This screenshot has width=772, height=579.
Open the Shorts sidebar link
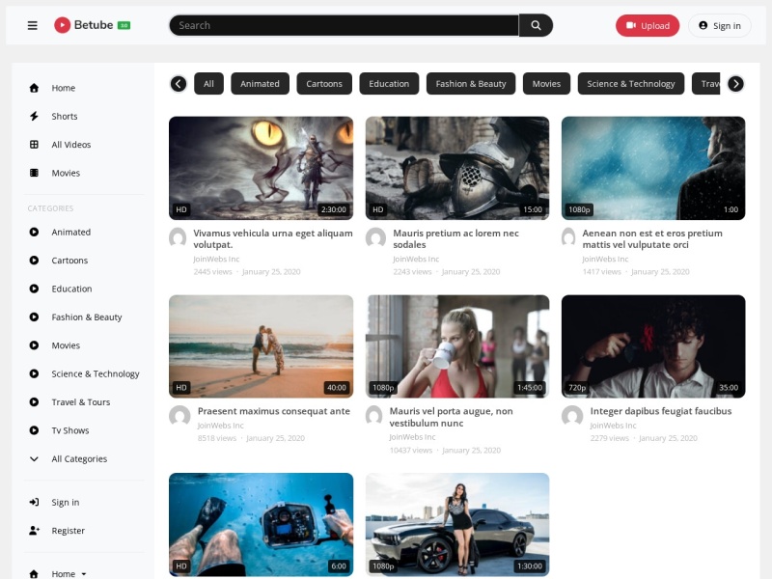click(x=65, y=116)
